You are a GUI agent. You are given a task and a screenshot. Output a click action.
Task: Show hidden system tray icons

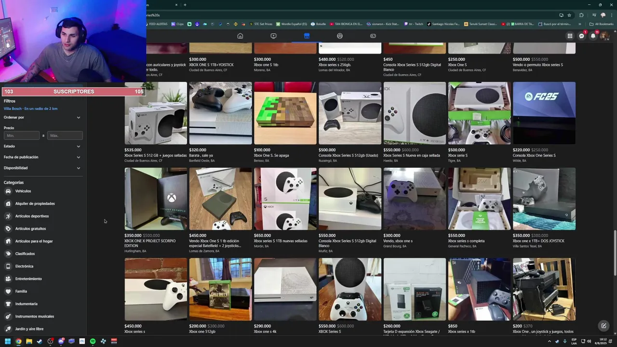click(550, 341)
